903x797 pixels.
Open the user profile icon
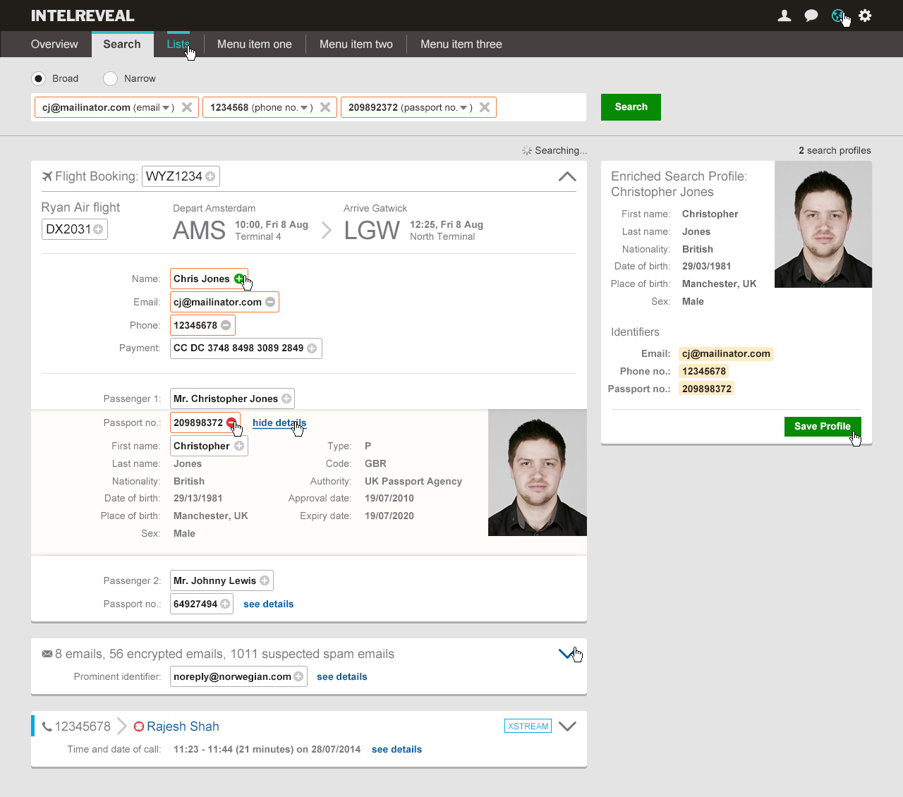tap(784, 16)
